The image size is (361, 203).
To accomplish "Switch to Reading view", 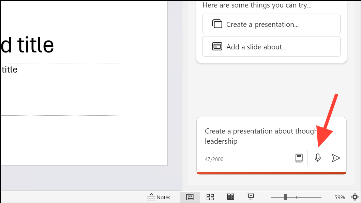I will [x=230, y=197].
